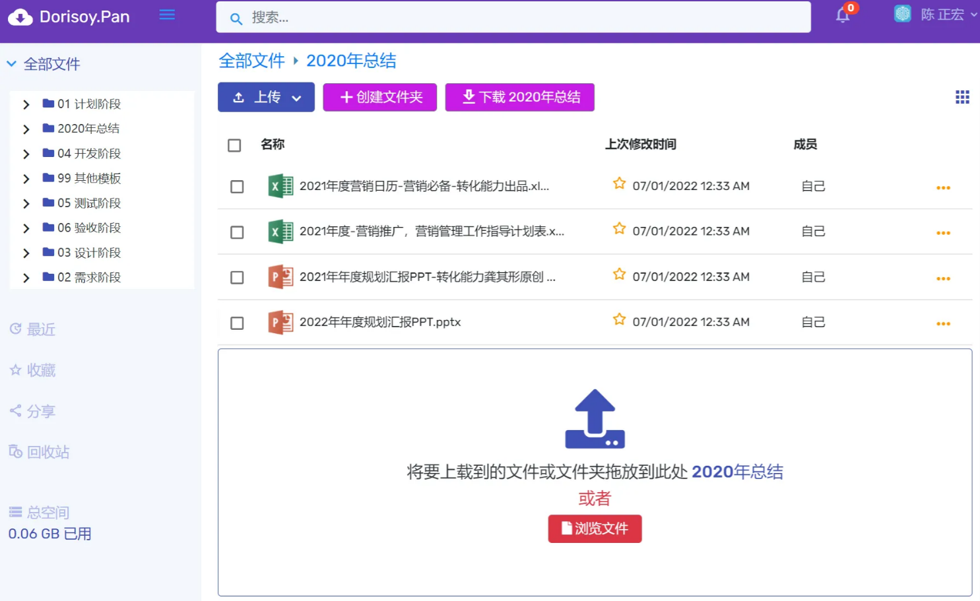Viewport: 980px width, 601px height.
Task: Click the 2020年总结 breadcrumb
Action: pyautogui.click(x=351, y=61)
